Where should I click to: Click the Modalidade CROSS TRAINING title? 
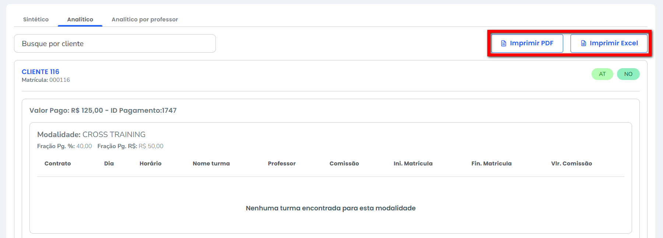[91, 134]
